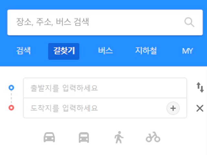Click the dotted line connecting route markers

pos(11,98)
